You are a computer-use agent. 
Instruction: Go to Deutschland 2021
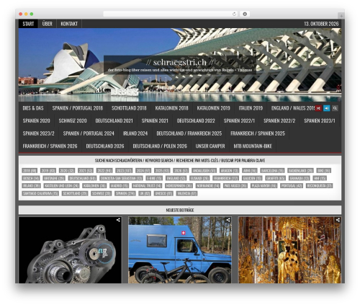(x=114, y=120)
